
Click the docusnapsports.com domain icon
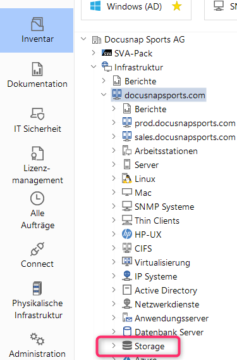[117, 94]
